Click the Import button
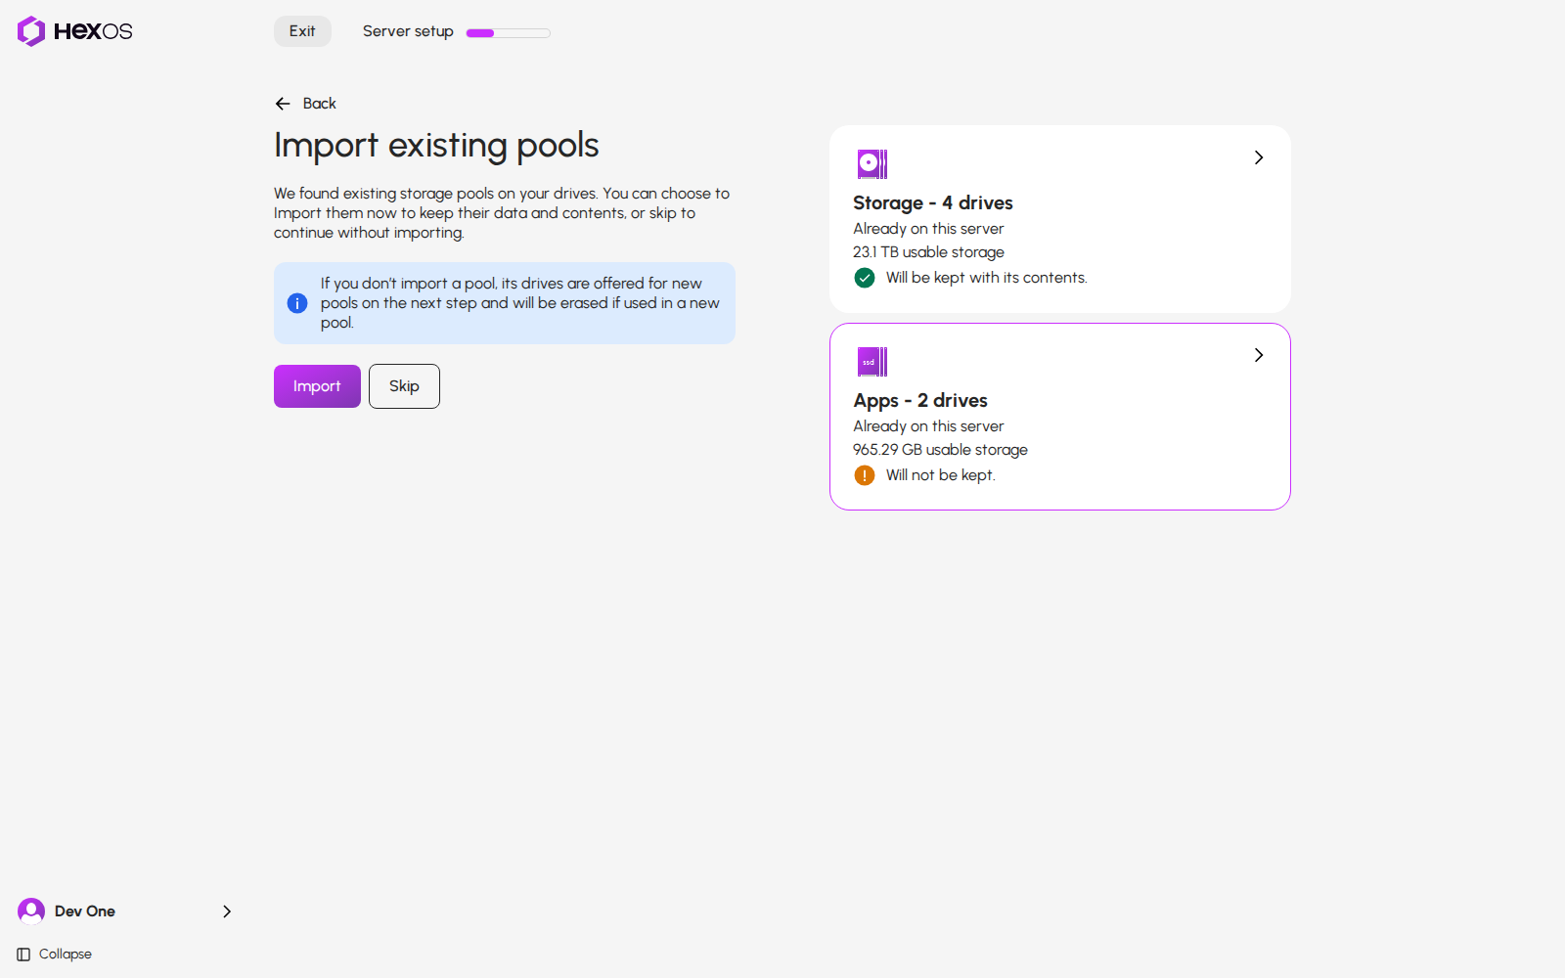This screenshot has width=1565, height=978. pos(317,386)
